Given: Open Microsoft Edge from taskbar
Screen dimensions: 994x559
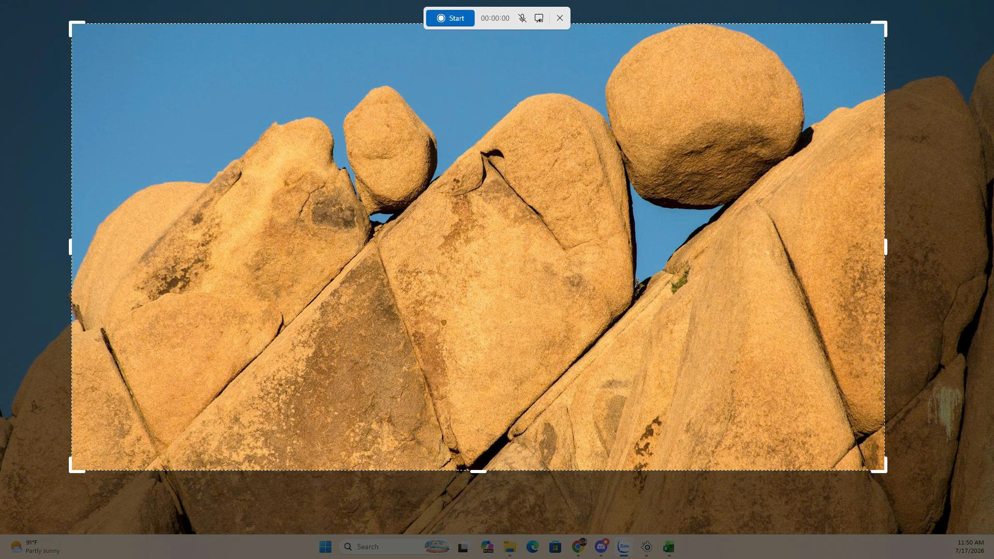Looking at the screenshot, I should tap(532, 547).
